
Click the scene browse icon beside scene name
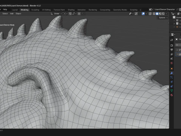[x=151, y=9]
